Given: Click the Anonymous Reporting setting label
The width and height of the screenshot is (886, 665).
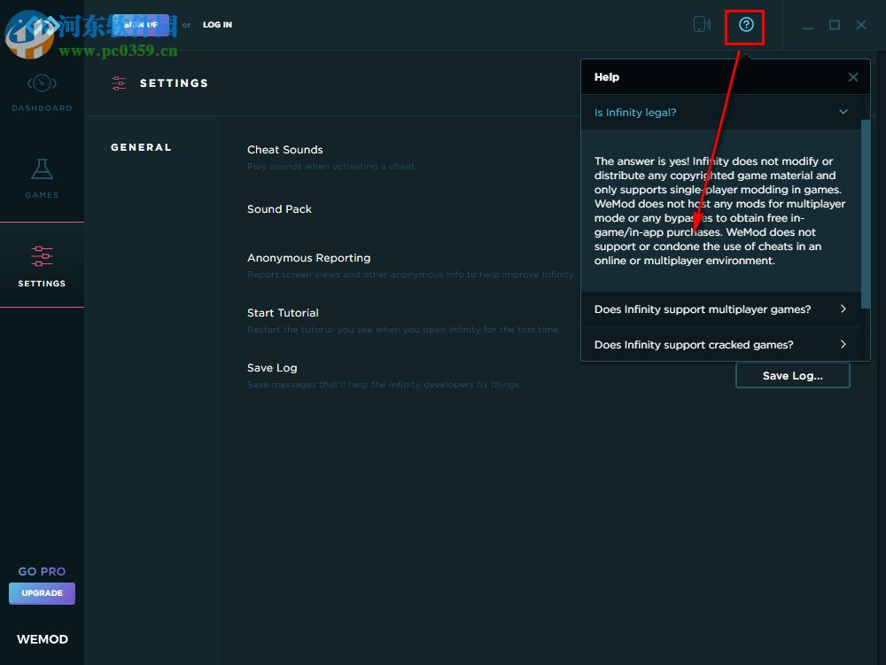Looking at the screenshot, I should 308,258.
